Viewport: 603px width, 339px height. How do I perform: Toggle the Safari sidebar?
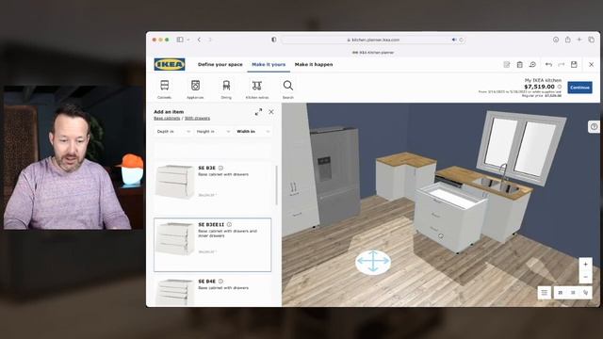(180, 40)
